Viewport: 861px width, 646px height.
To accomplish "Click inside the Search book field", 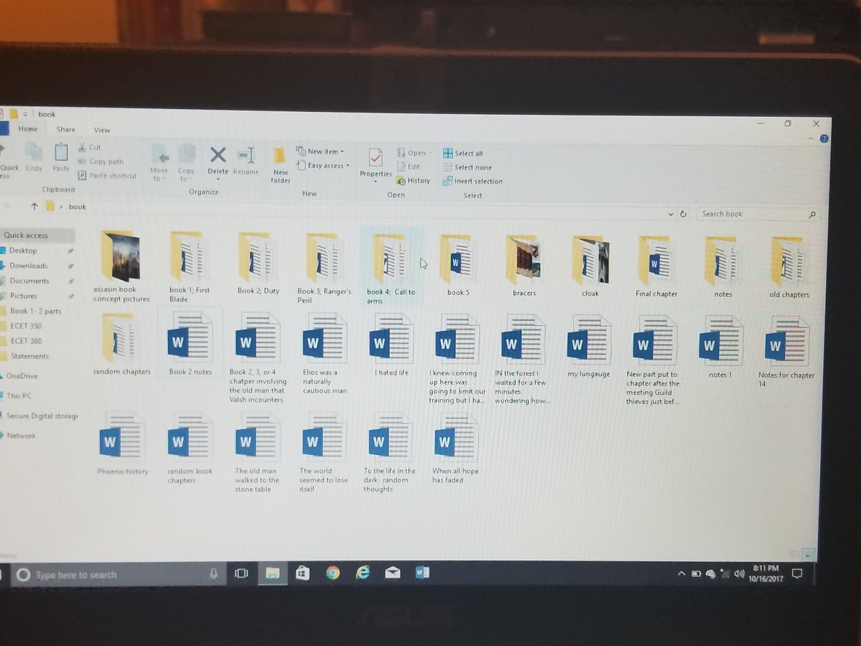I will 757,214.
